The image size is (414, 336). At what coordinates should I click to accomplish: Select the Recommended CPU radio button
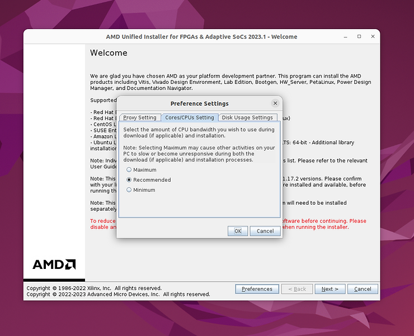pos(129,180)
